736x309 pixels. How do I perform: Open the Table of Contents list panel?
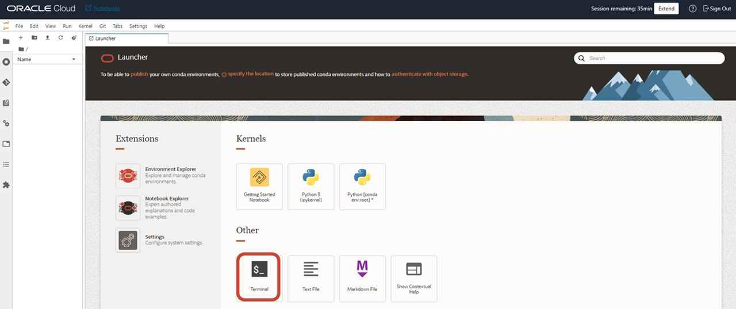pos(6,164)
